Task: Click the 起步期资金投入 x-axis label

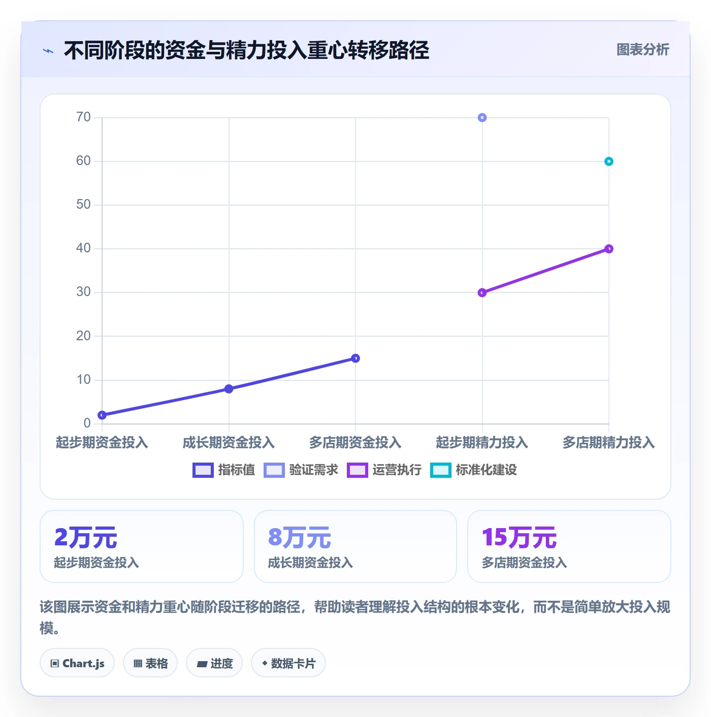Action: (102, 443)
